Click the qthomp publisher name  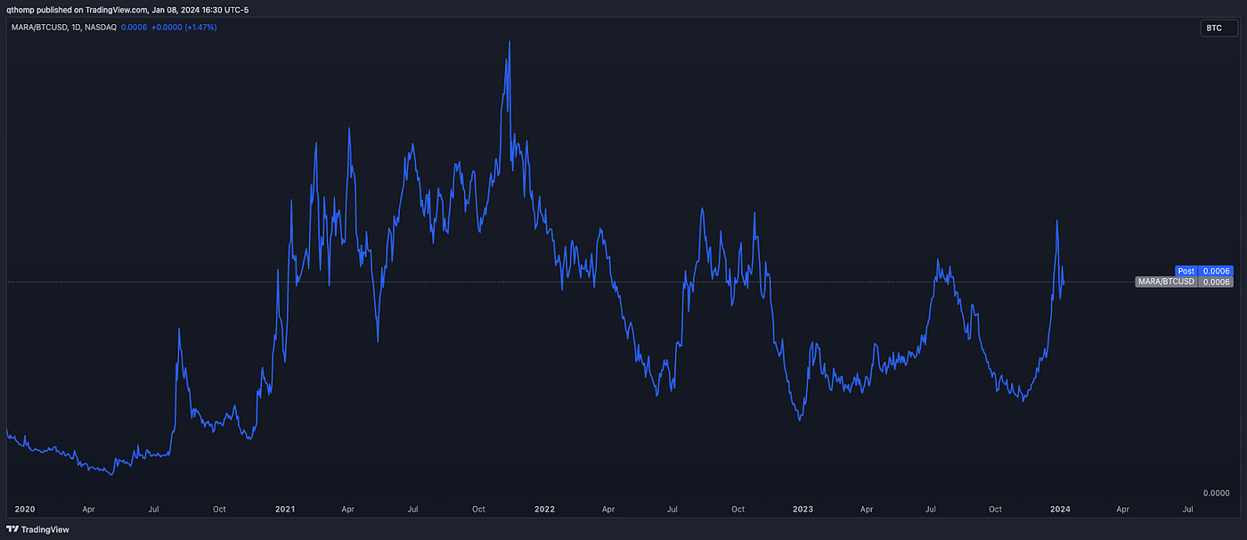tap(21, 10)
